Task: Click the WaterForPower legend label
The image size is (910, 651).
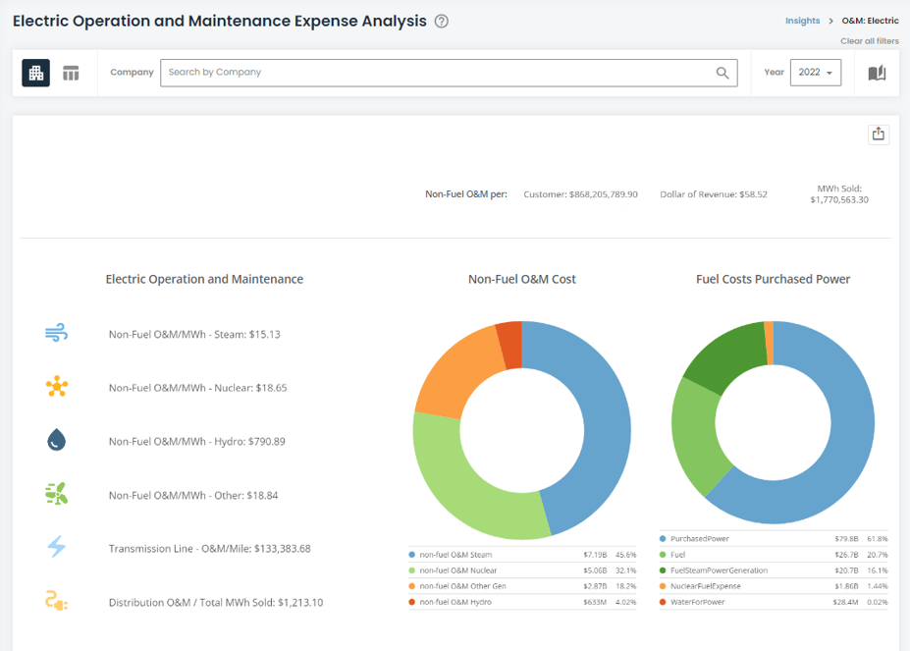Action: pos(698,602)
